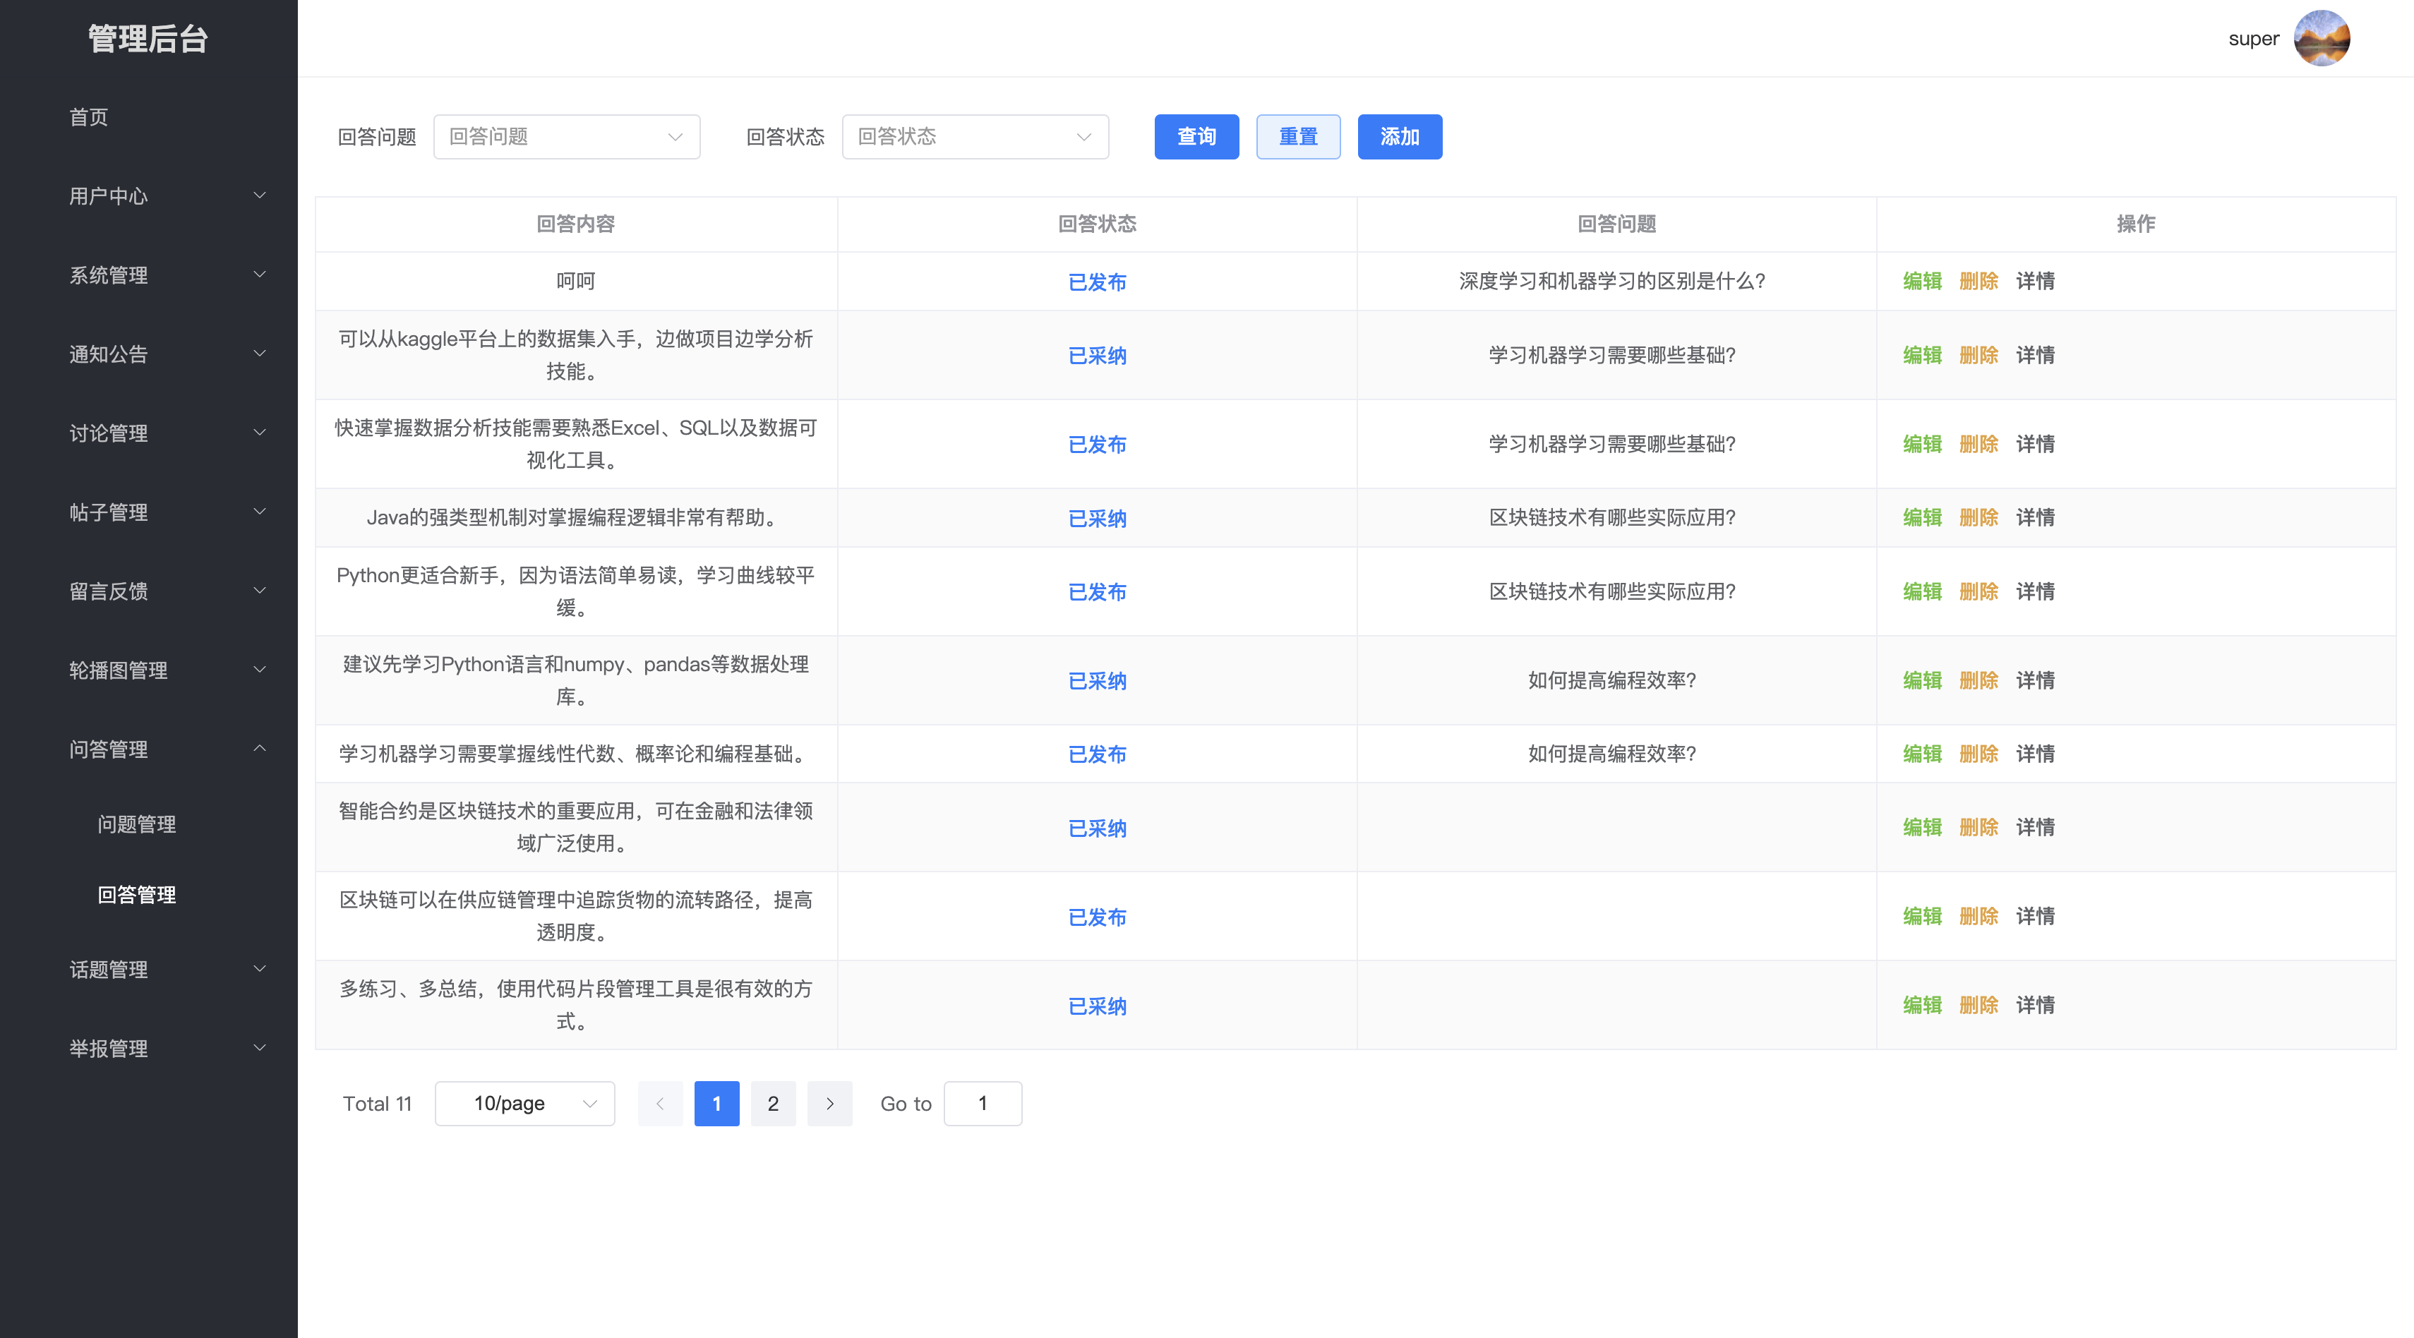Click 编辑 on the first table row
Viewport: 2414px width, 1338px height.
pos(1922,280)
